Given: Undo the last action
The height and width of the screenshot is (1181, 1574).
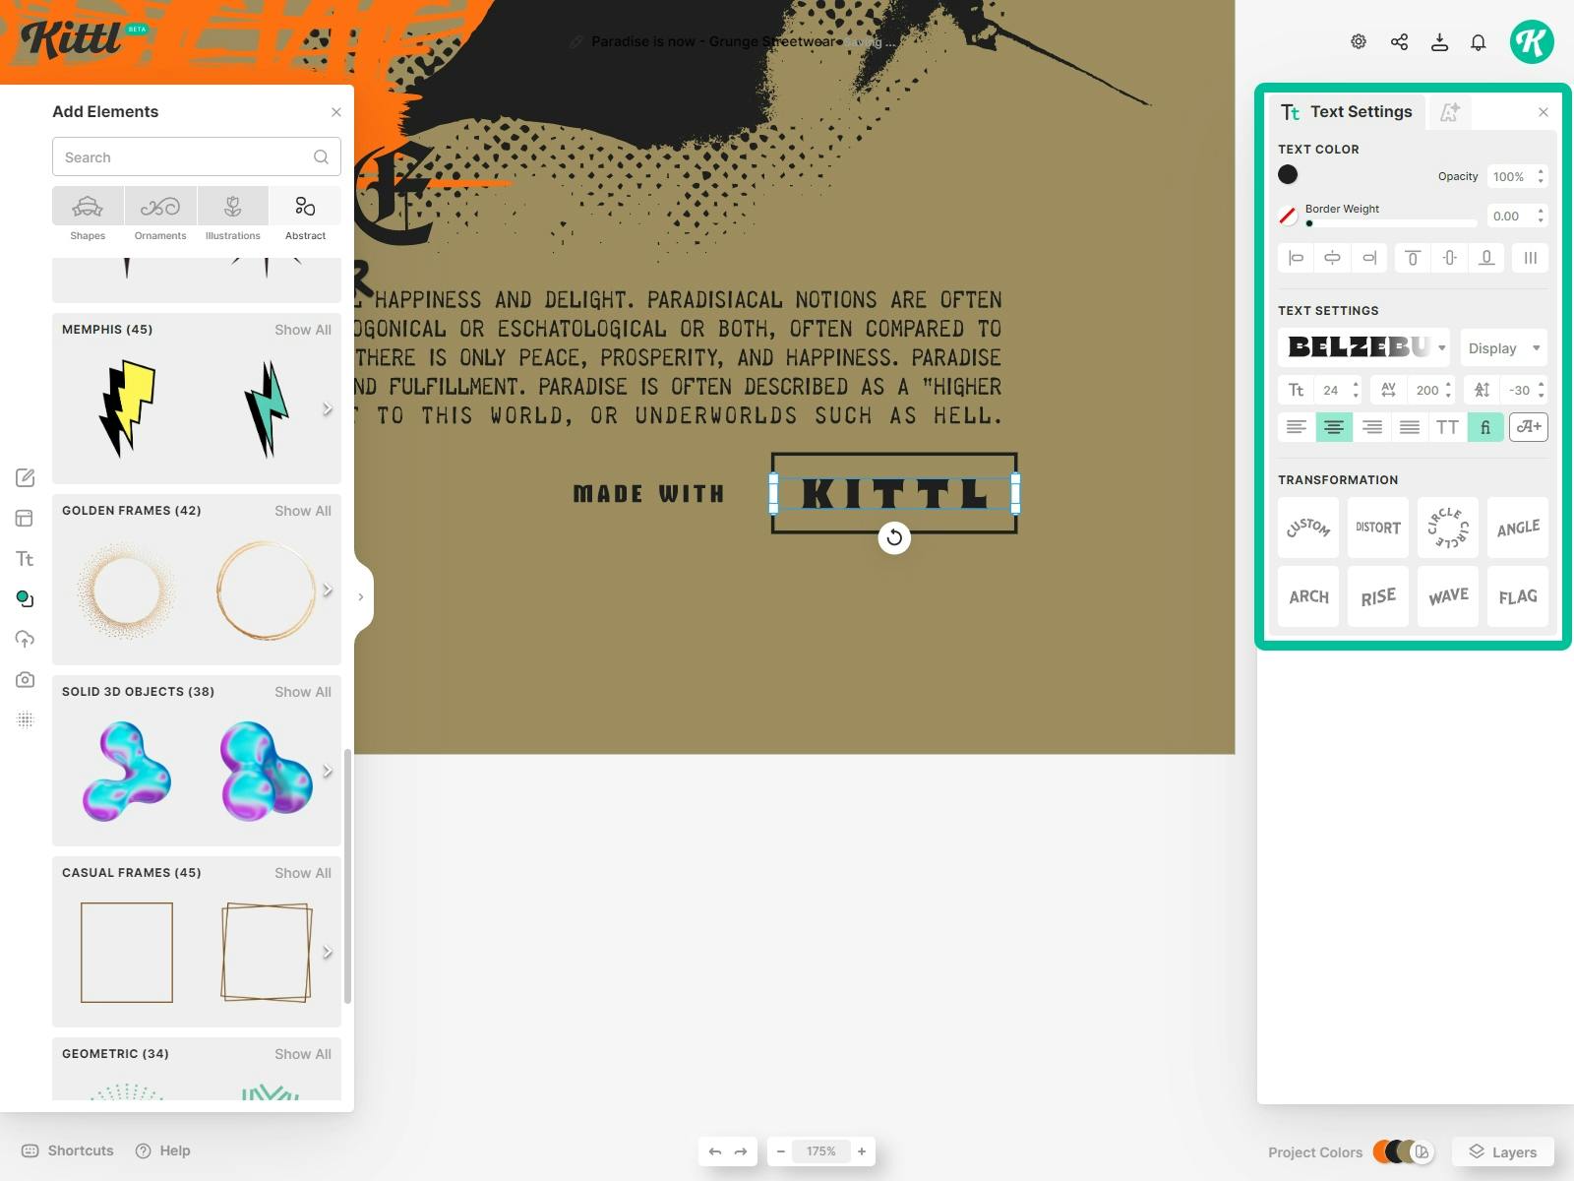Looking at the screenshot, I should tap(715, 1151).
